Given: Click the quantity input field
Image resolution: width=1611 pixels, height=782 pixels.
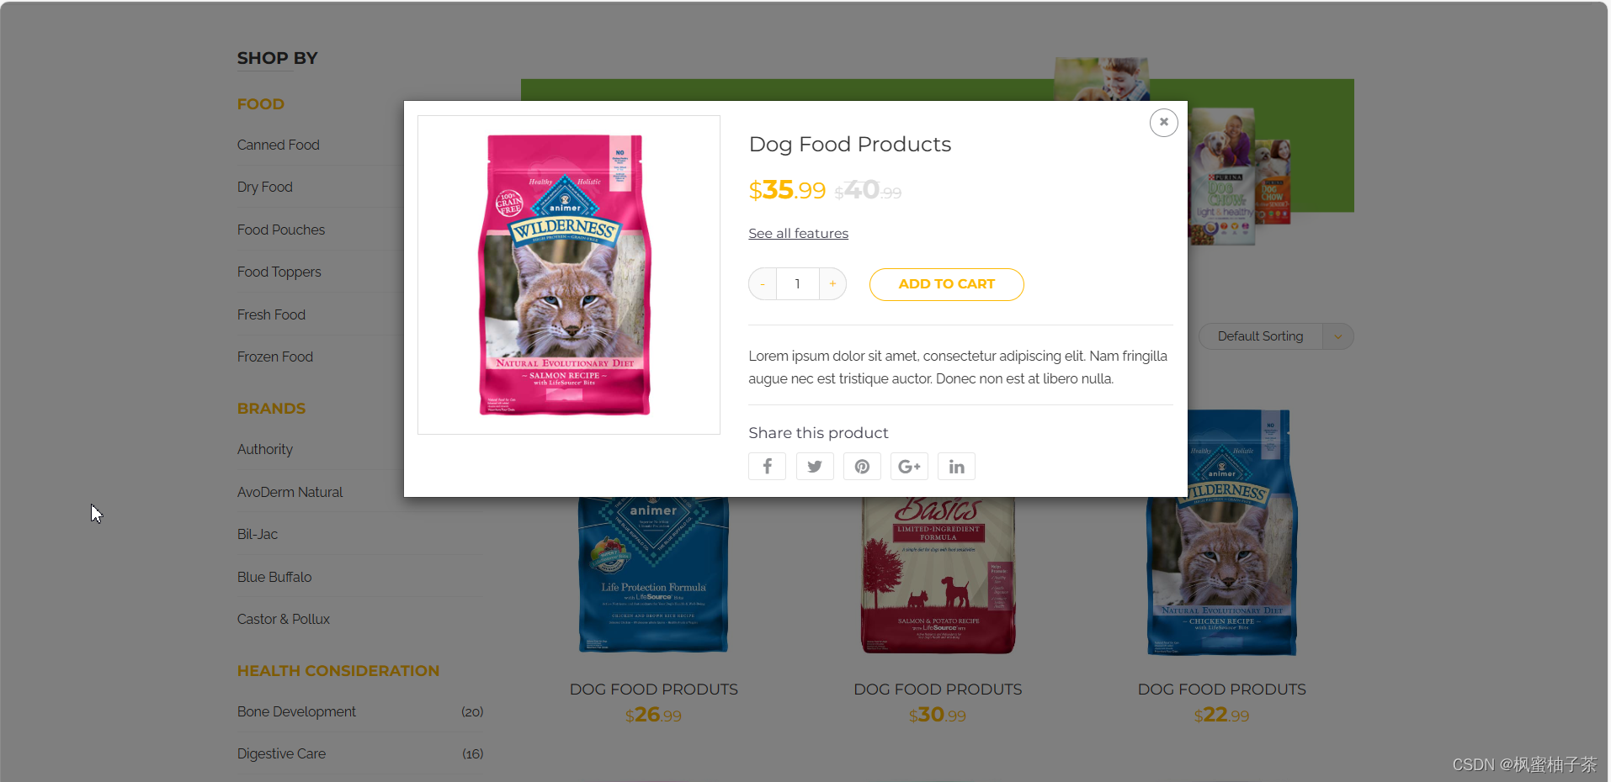Looking at the screenshot, I should tap(798, 284).
